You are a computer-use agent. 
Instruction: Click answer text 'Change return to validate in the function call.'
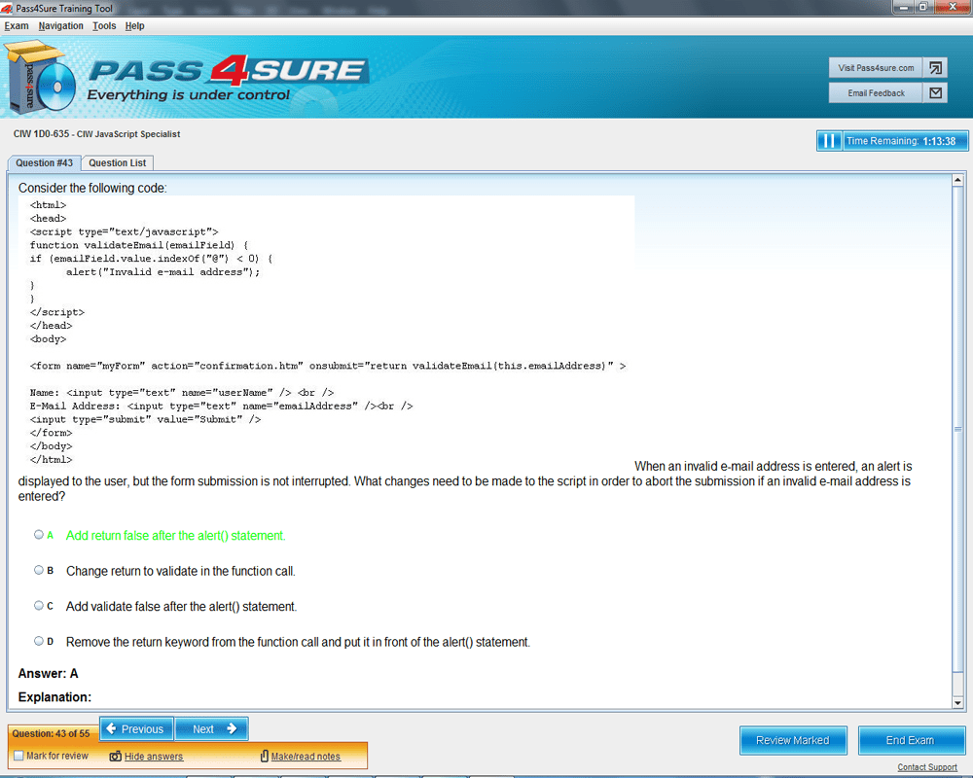[181, 571]
